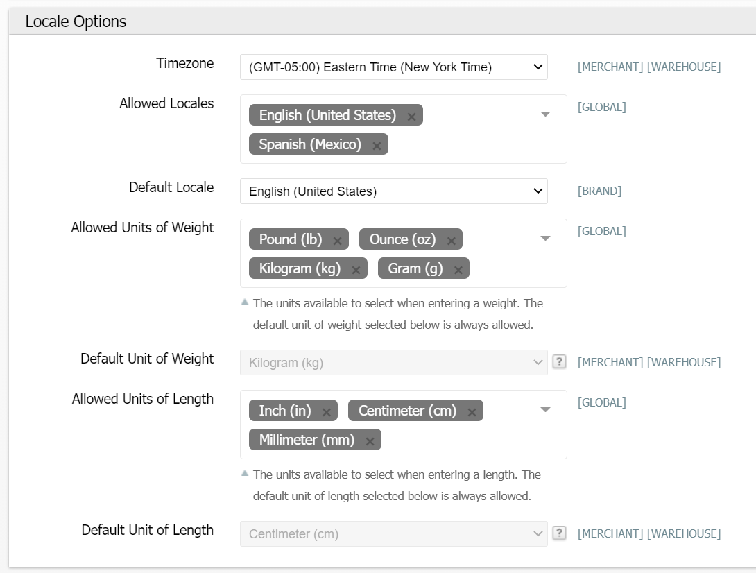Remove the English (United States) locale tag

click(411, 117)
